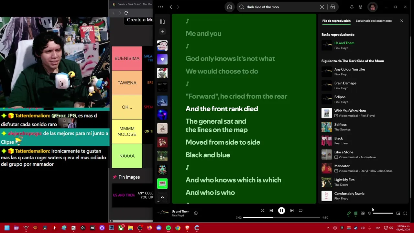Go back in Spotify navigation history
Viewport: 414px width, 233px height.
[x=171, y=7]
